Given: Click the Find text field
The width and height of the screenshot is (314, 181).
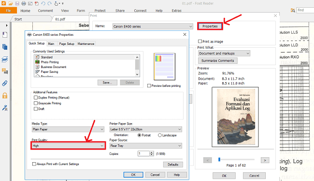Looking at the screenshot, I should (305, 10).
